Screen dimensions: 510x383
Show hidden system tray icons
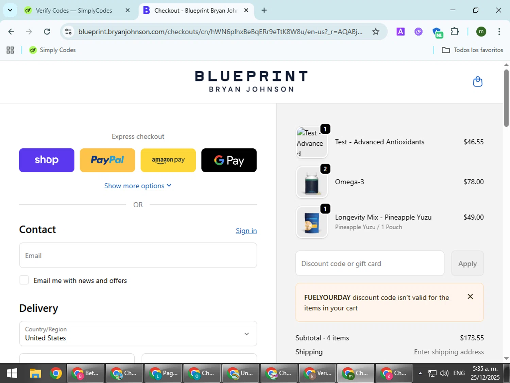[x=420, y=373]
